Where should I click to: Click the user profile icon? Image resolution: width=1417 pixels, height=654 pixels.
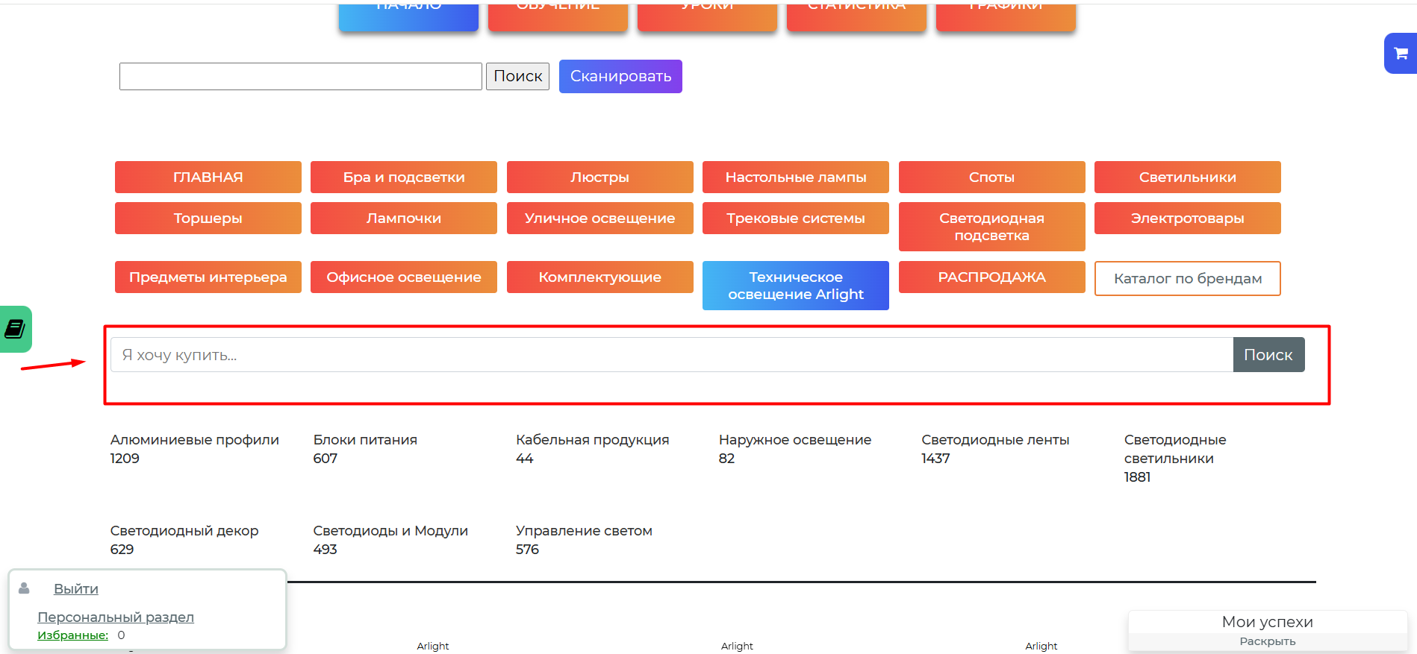tap(24, 588)
